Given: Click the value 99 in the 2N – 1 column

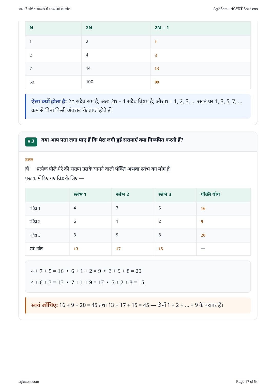Looking at the screenshot, I should pos(157,82).
